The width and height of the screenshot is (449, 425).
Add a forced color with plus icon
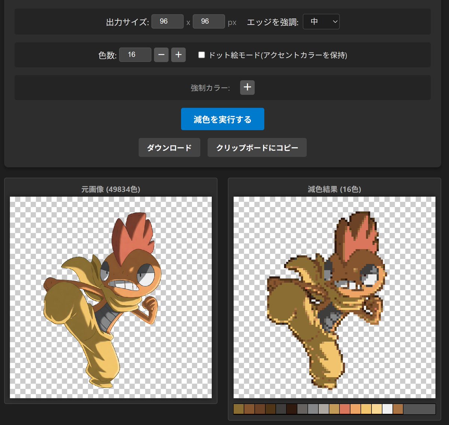tap(247, 87)
